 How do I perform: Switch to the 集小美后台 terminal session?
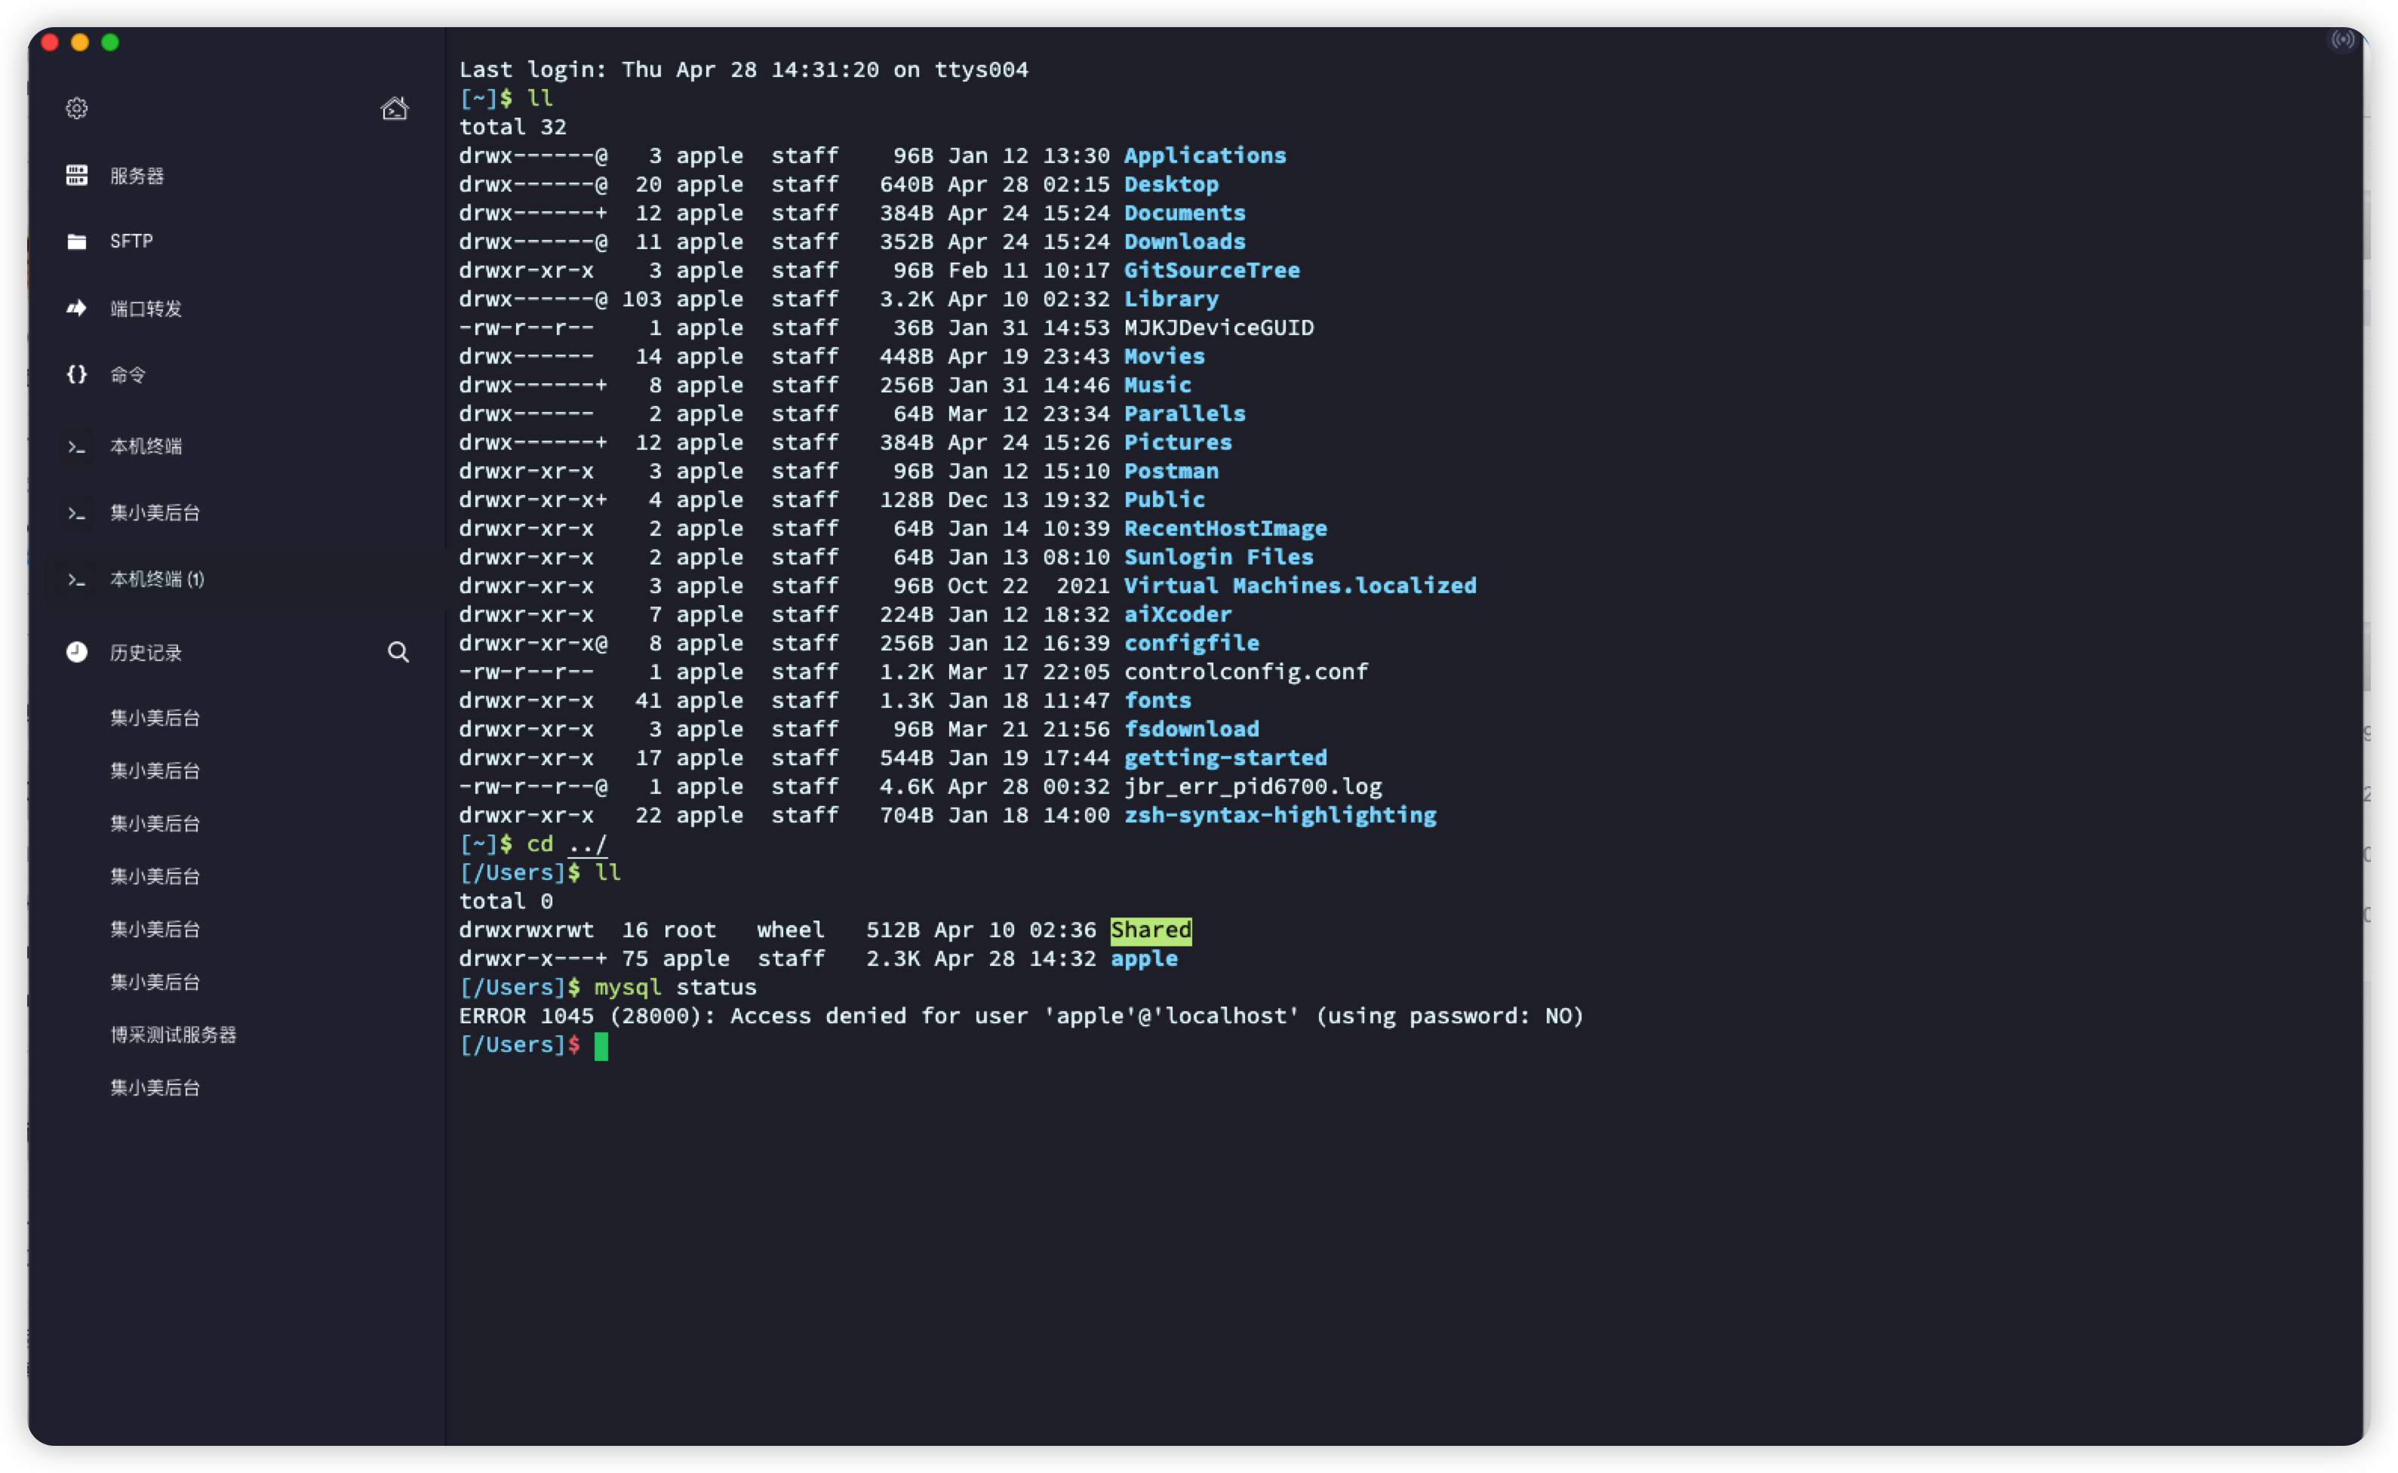coord(155,512)
